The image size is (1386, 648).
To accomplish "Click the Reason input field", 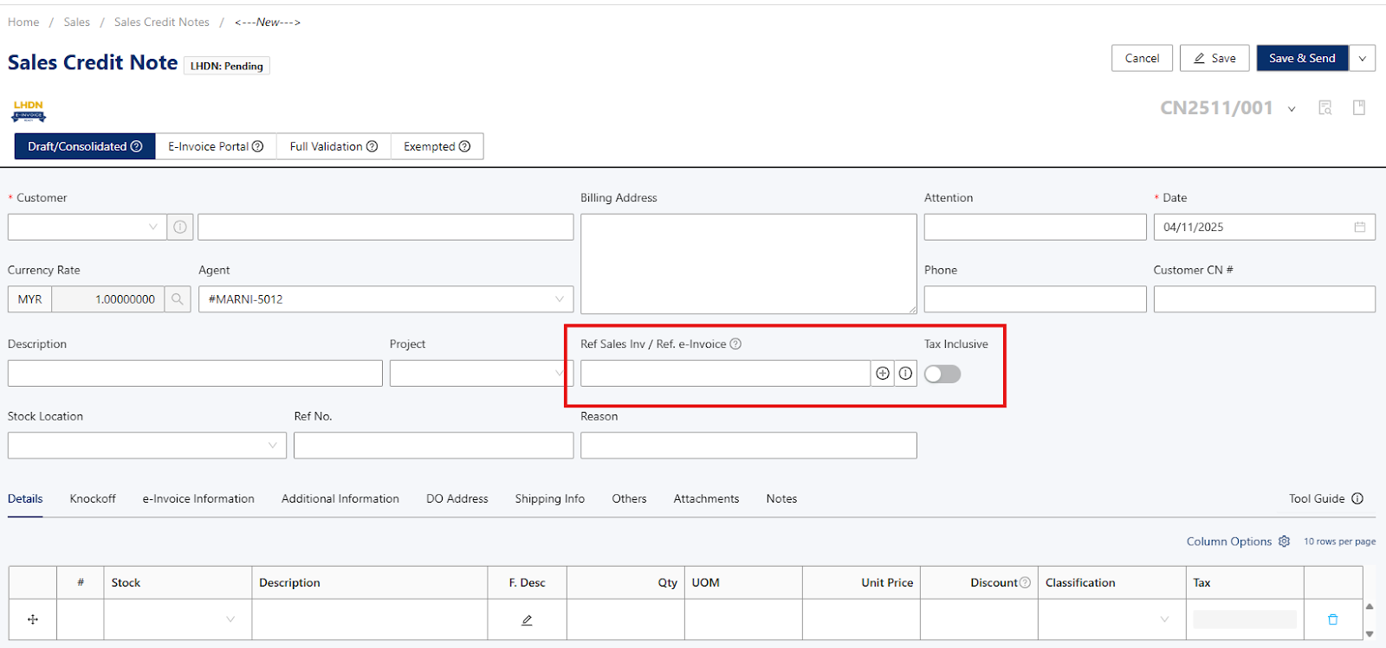I will 748,446.
